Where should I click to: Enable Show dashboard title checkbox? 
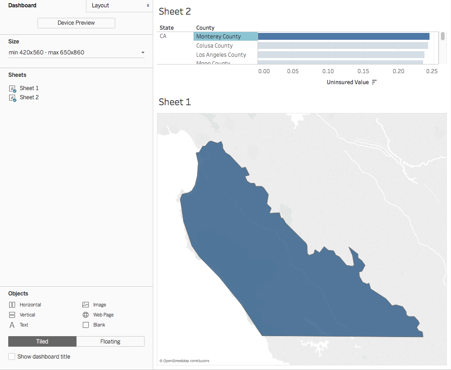12,356
